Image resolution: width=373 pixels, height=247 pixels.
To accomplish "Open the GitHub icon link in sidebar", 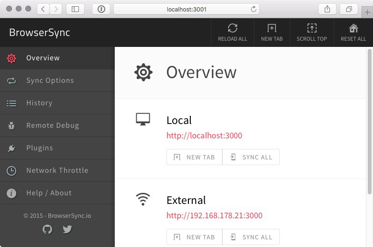I will click(47, 229).
